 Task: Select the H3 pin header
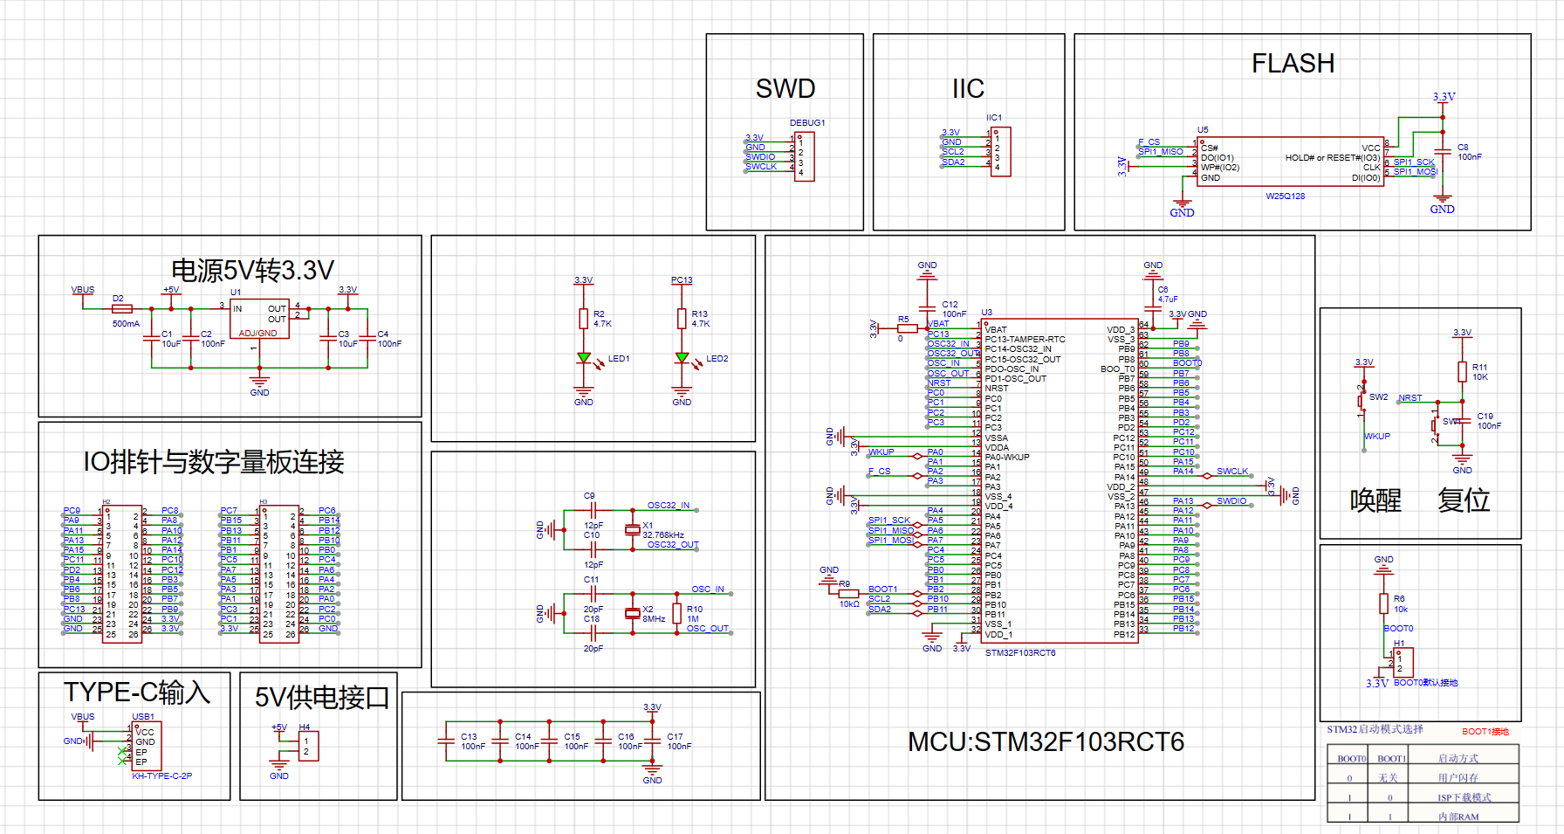coord(279,574)
